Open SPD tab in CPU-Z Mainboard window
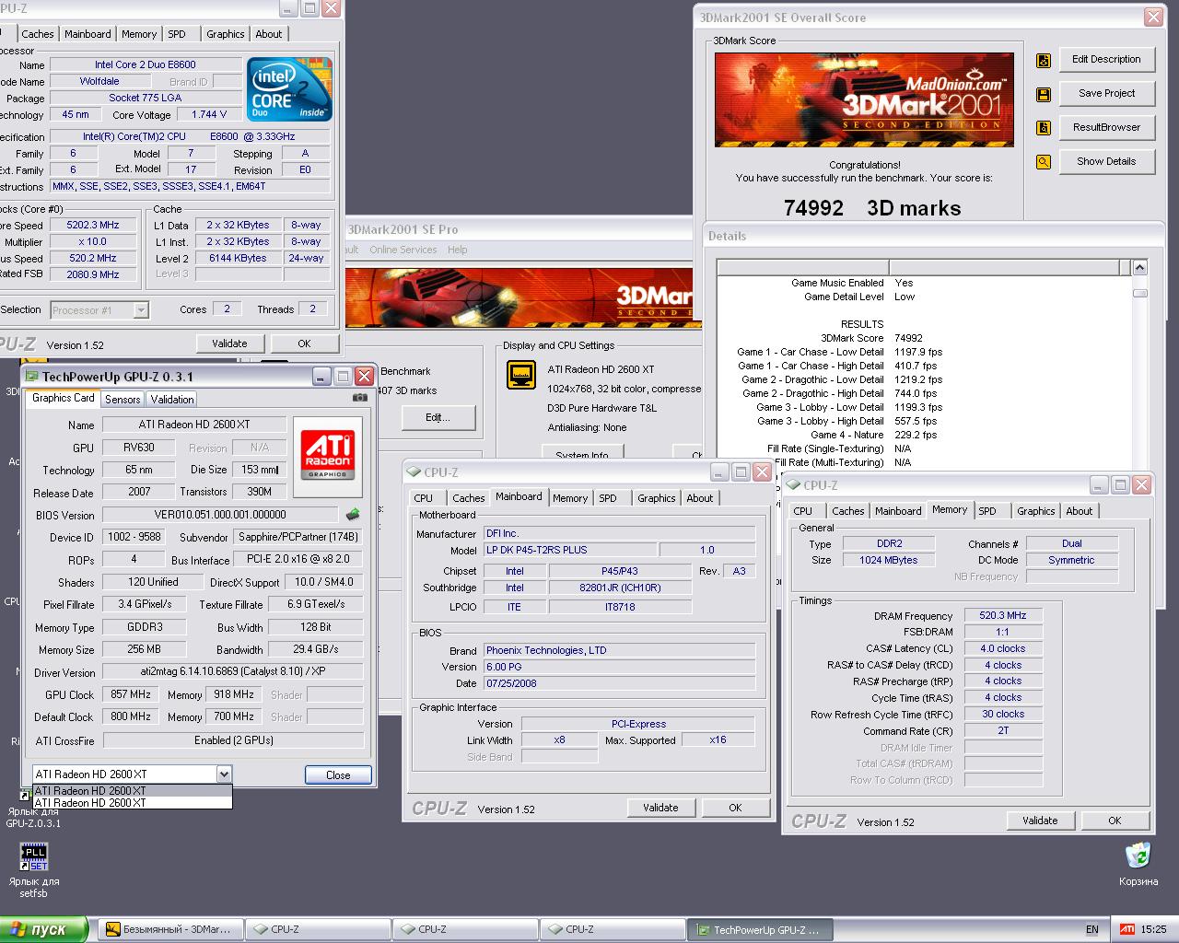 (608, 498)
